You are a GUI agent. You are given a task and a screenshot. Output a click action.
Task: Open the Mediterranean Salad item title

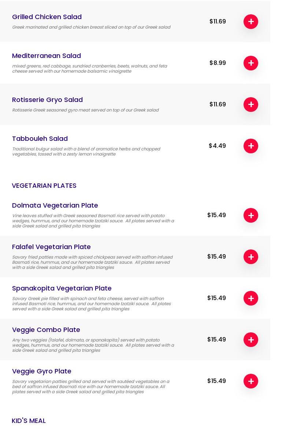click(47, 56)
